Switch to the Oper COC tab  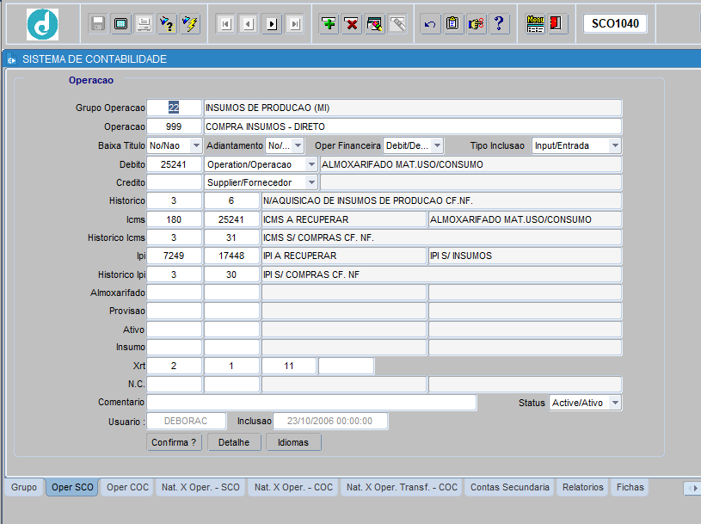(x=127, y=487)
